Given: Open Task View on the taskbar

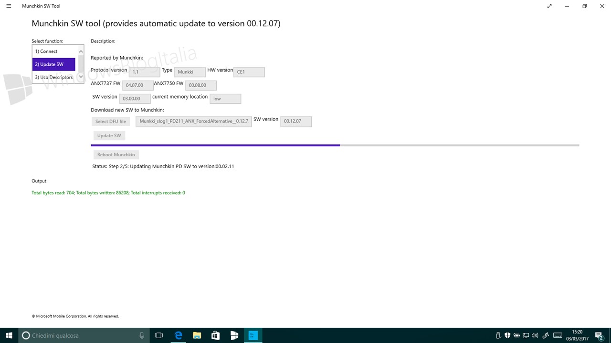Looking at the screenshot, I should [x=159, y=335].
